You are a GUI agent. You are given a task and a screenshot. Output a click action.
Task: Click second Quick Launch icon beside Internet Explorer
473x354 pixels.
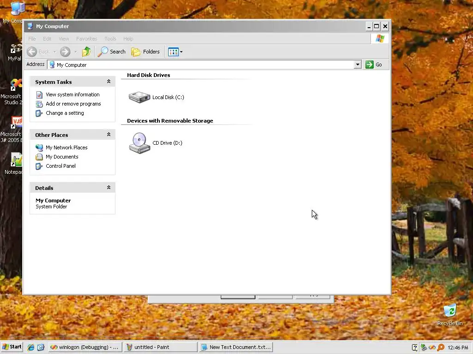pyautogui.click(x=41, y=348)
